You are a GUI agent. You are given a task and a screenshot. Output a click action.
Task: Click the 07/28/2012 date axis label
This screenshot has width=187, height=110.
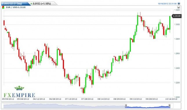coord(87,99)
